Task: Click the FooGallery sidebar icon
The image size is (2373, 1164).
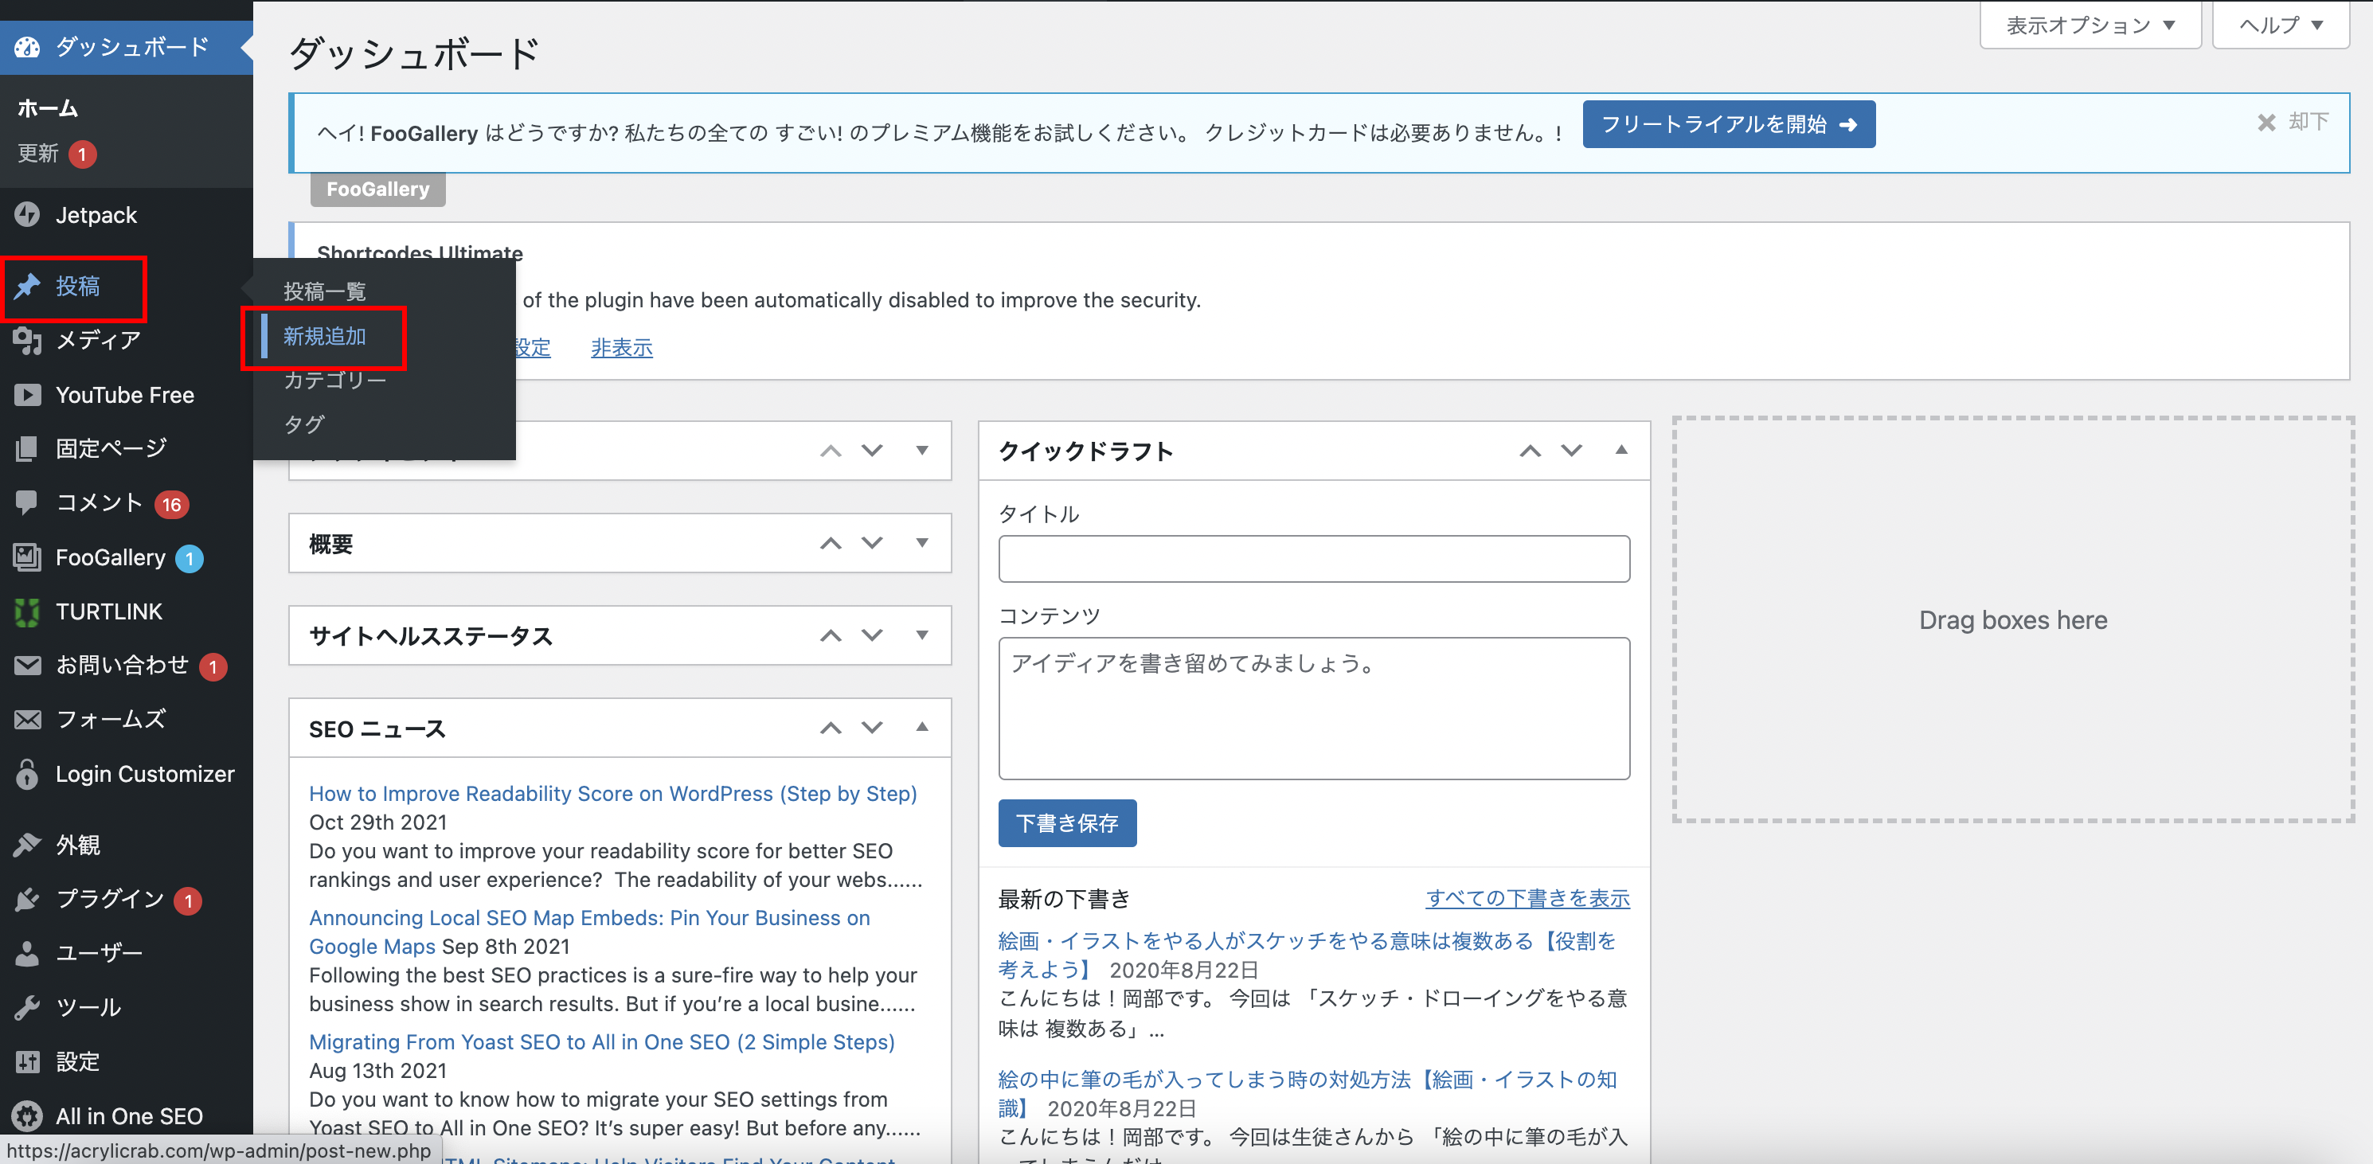Action: click(x=28, y=557)
